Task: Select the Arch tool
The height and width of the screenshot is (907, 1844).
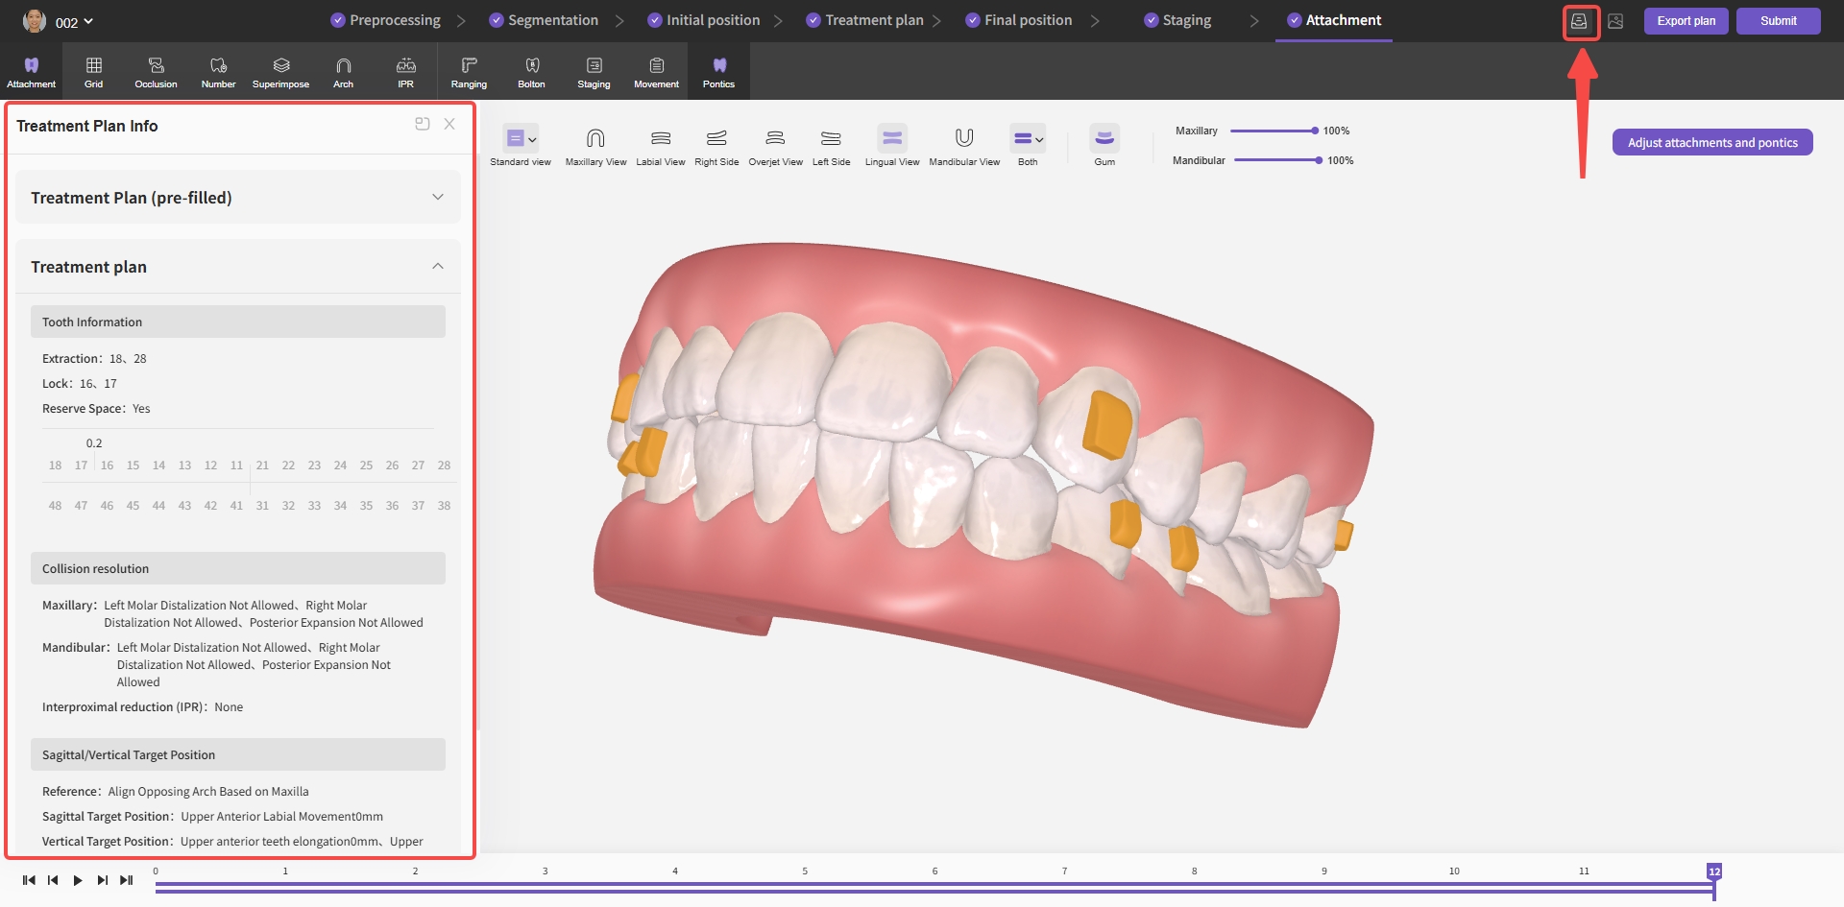Action: [x=343, y=72]
